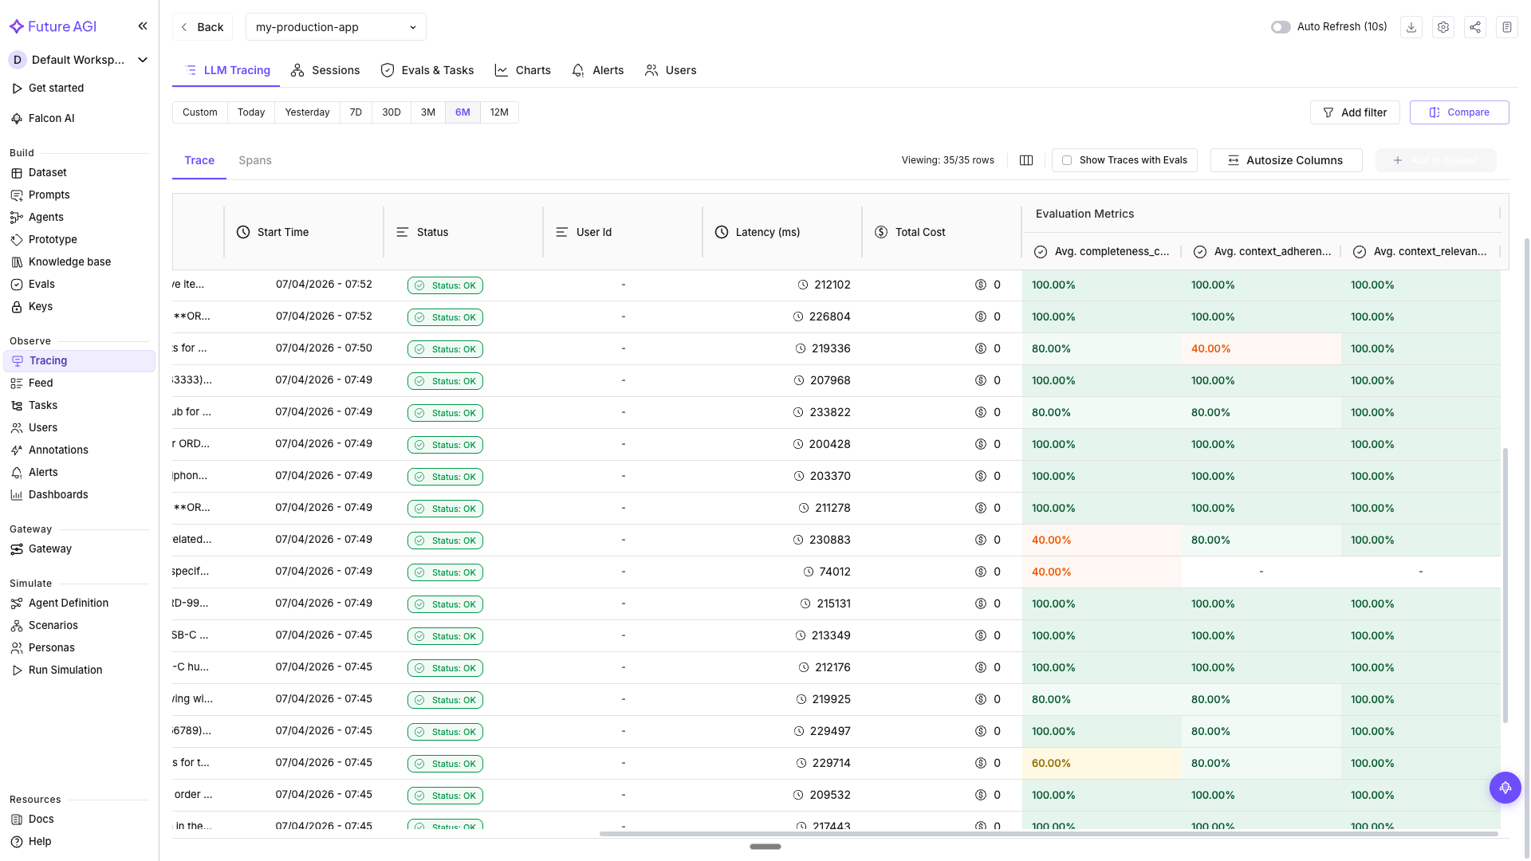Open tracing settings via the gear icon
Viewport: 1531px width, 861px height.
1443,26
